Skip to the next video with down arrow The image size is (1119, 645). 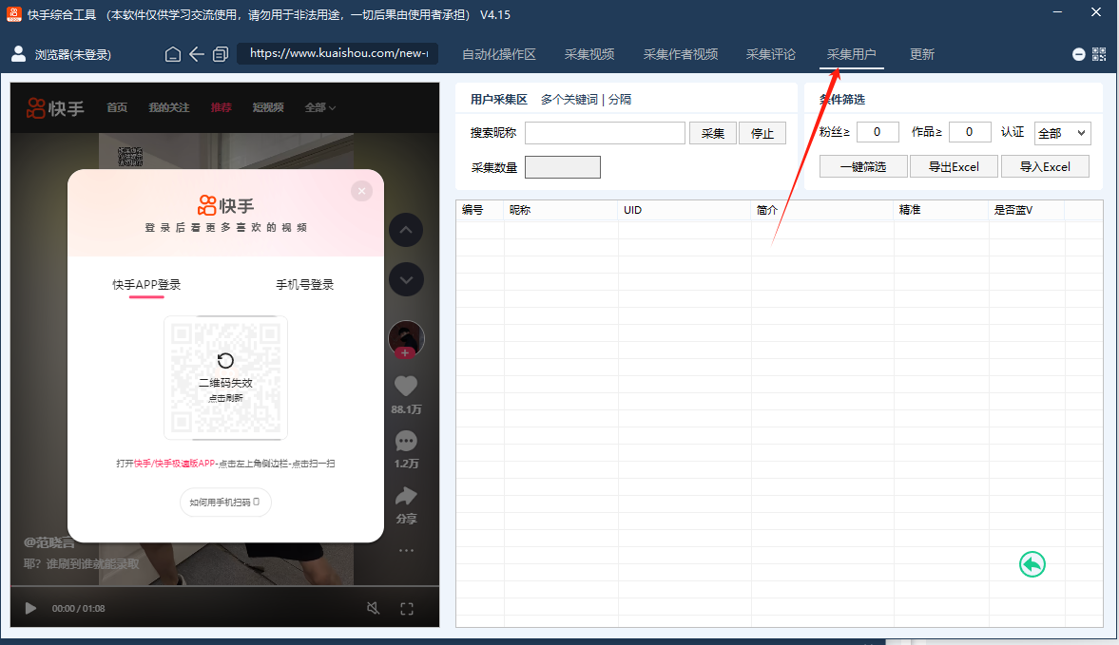tap(406, 279)
